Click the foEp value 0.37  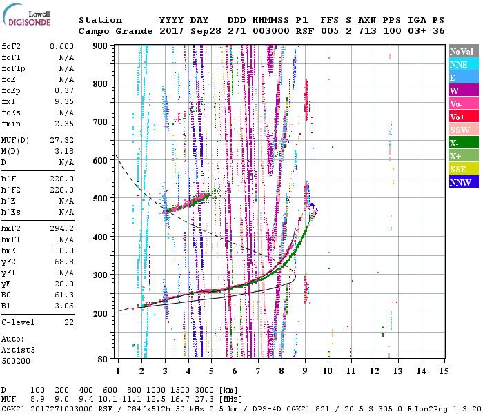(64, 90)
